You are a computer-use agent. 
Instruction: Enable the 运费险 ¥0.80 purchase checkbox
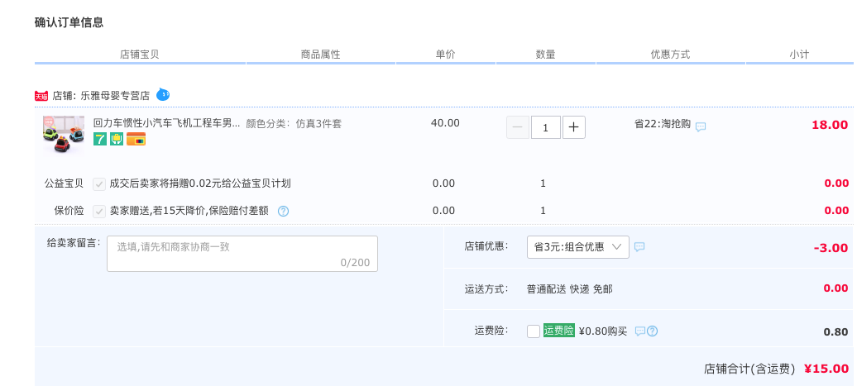pos(534,331)
